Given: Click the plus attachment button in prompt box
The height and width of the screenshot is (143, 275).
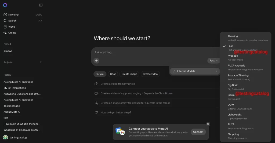Looking at the screenshot, I should pos(96,61).
